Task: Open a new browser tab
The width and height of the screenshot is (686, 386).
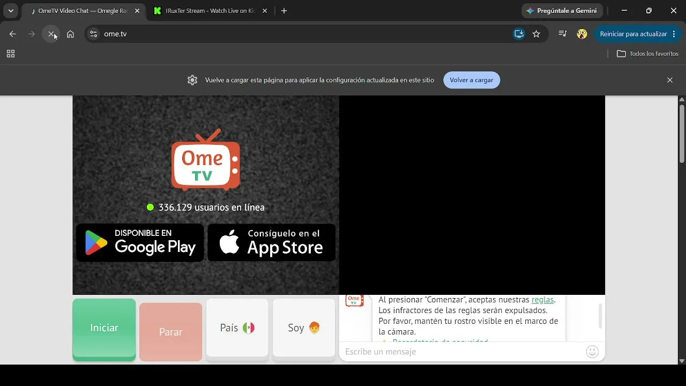Action: [x=284, y=11]
